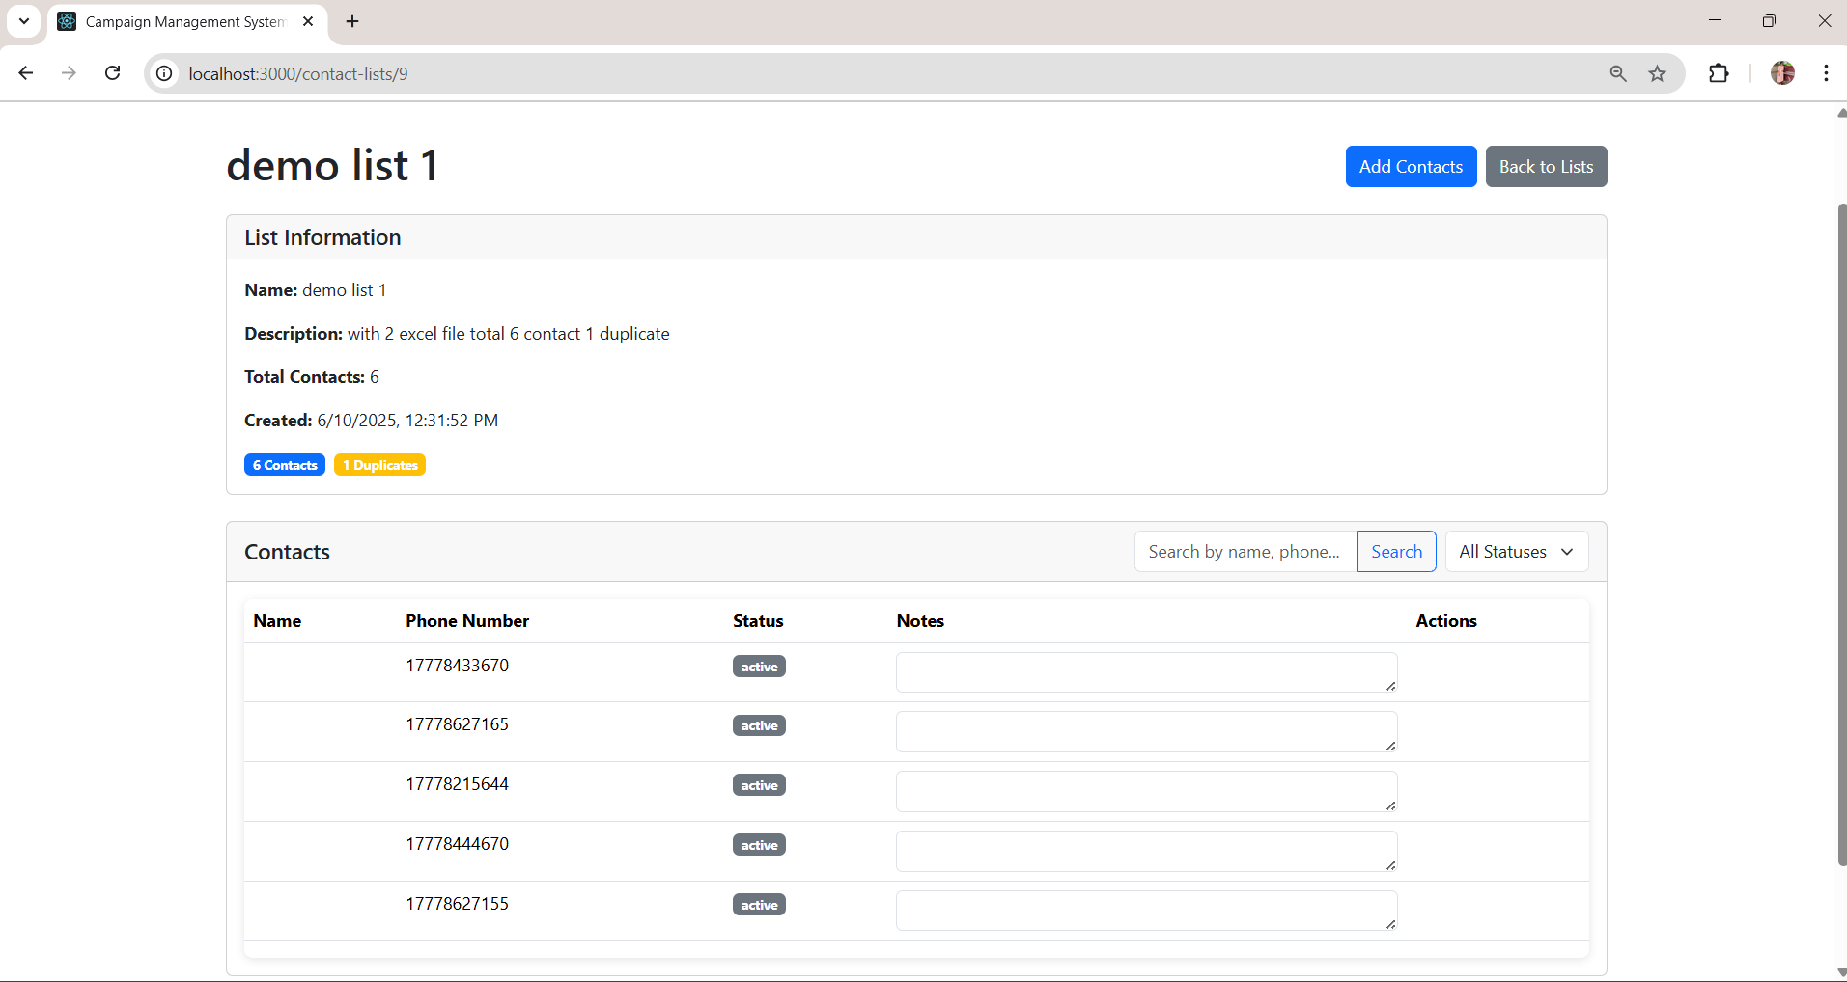Open the browser extensions puzzle icon
This screenshot has width=1847, height=982.
[x=1719, y=73]
